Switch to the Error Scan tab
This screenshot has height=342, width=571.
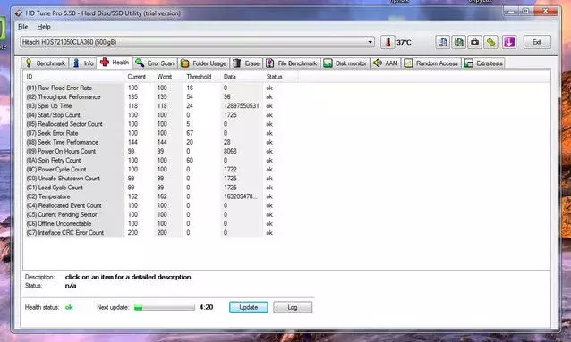point(155,63)
